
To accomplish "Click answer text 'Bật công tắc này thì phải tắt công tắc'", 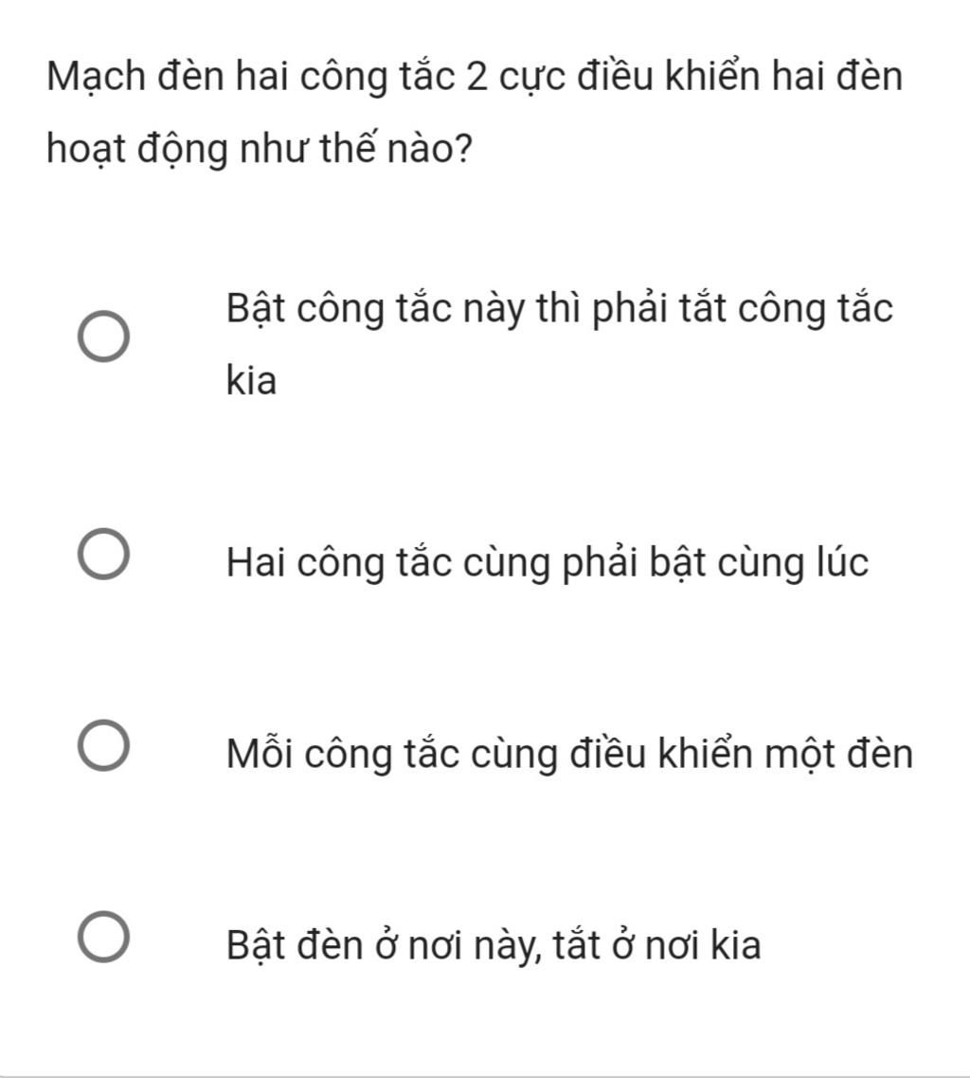I will (560, 309).
